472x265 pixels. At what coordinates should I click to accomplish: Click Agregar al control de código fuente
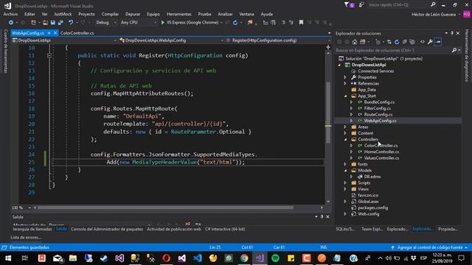click(x=429, y=247)
